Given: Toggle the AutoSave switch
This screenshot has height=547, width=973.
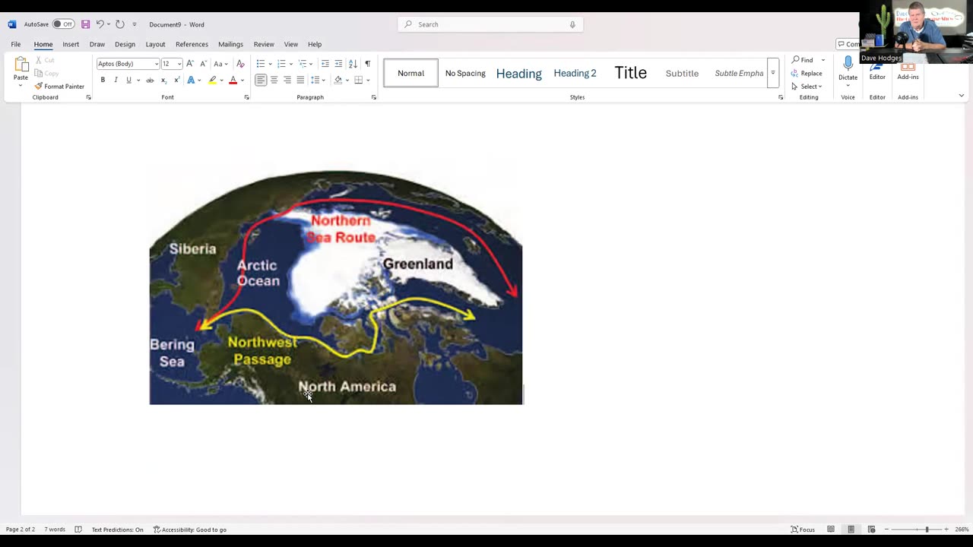Looking at the screenshot, I should tap(63, 24).
